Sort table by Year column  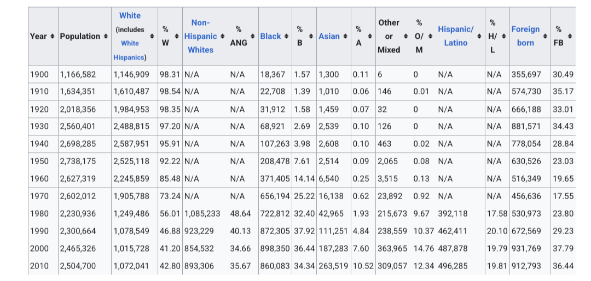coord(52,36)
